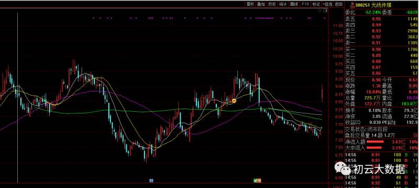Open the 历史 history view

272,4
